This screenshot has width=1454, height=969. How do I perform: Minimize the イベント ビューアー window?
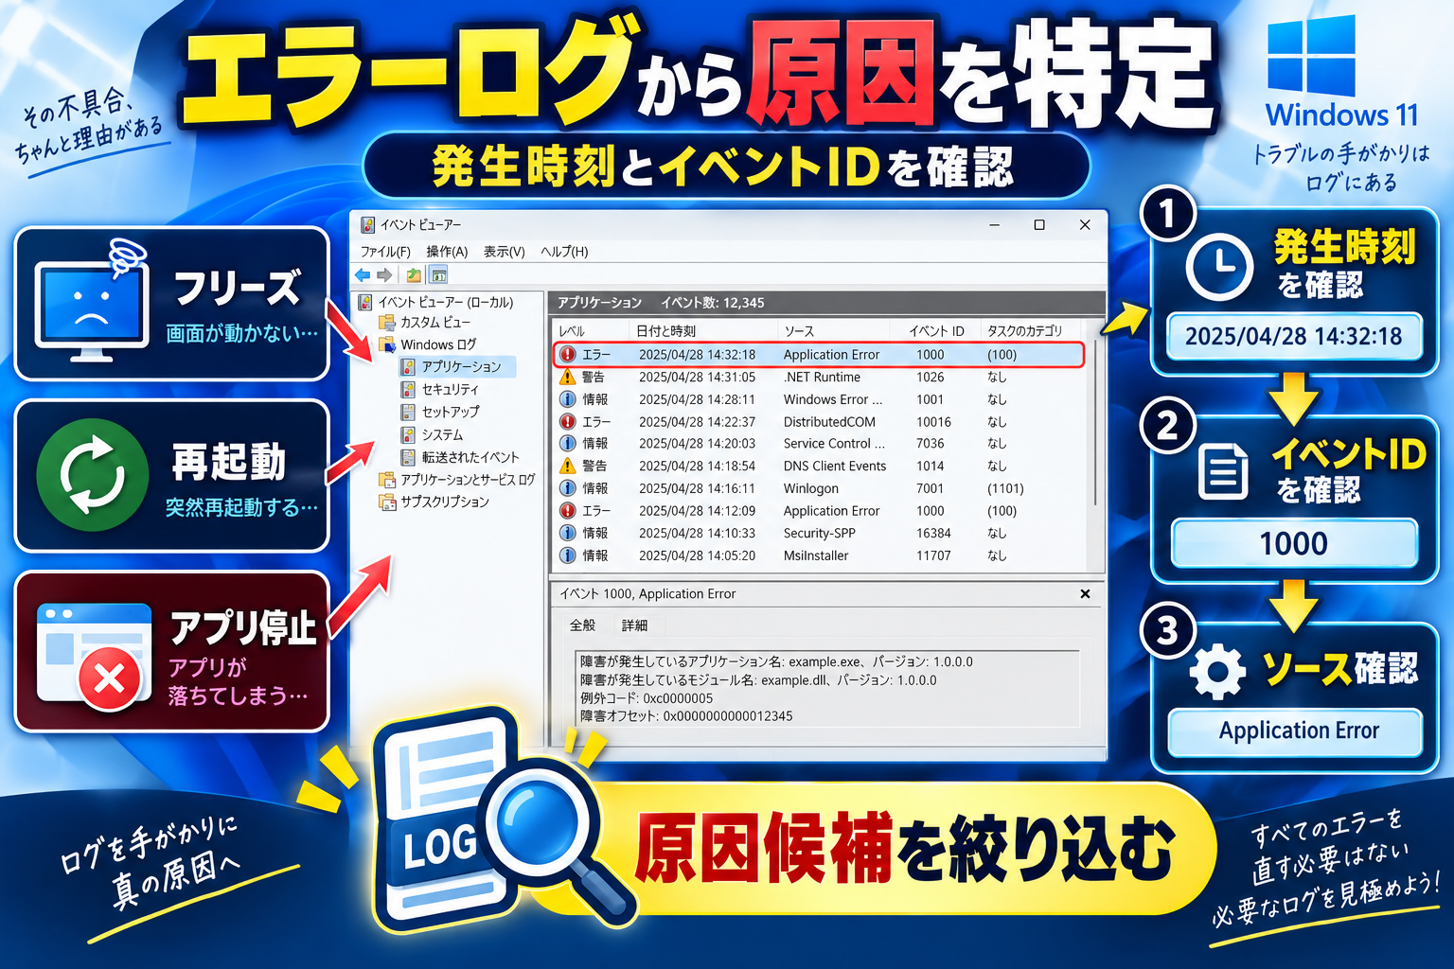(x=995, y=225)
